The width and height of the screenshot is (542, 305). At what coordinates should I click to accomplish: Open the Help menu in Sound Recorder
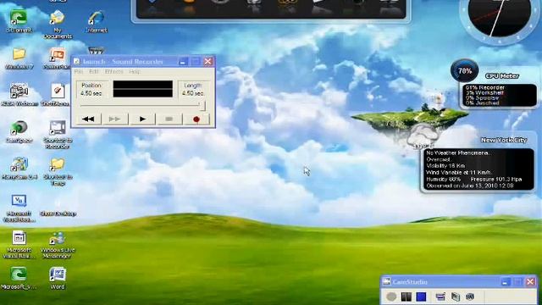click(135, 71)
